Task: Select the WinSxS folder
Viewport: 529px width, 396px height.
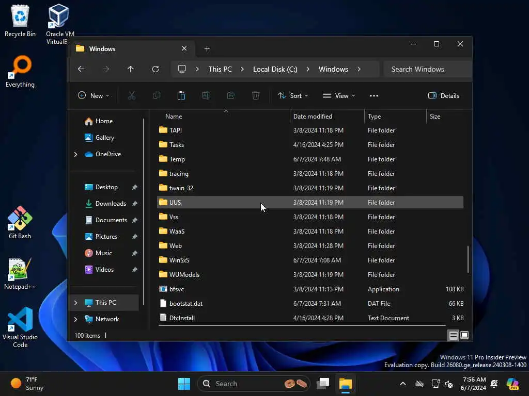Action: point(310,260)
